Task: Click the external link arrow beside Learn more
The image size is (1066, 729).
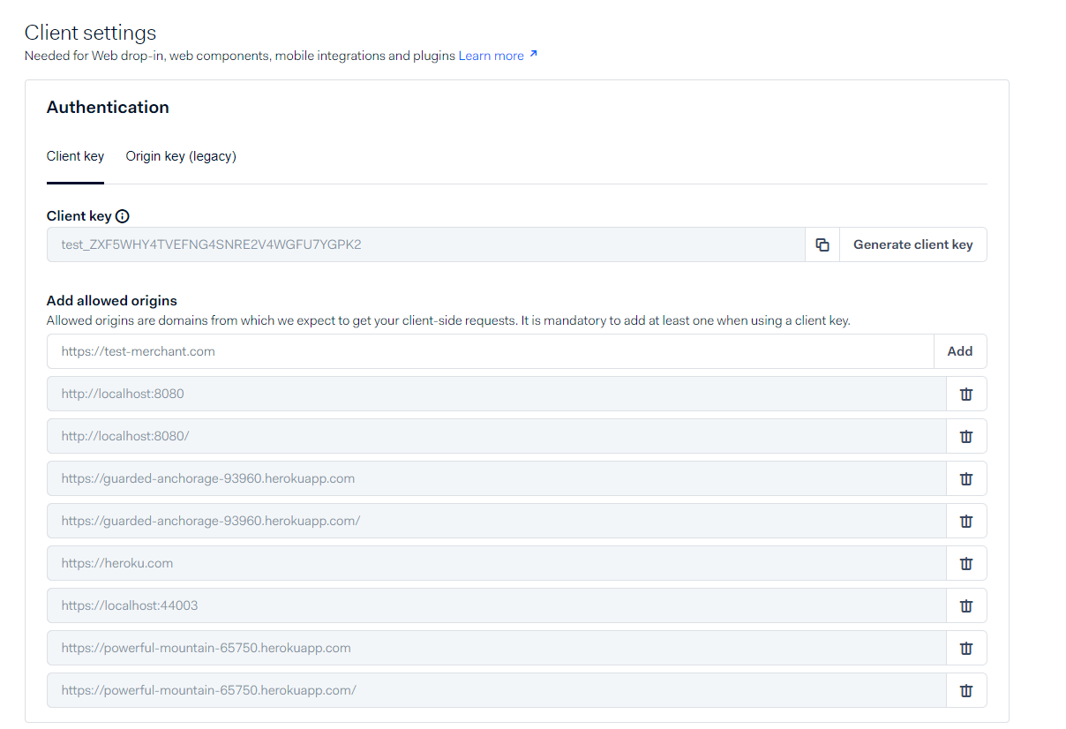Action: click(533, 54)
